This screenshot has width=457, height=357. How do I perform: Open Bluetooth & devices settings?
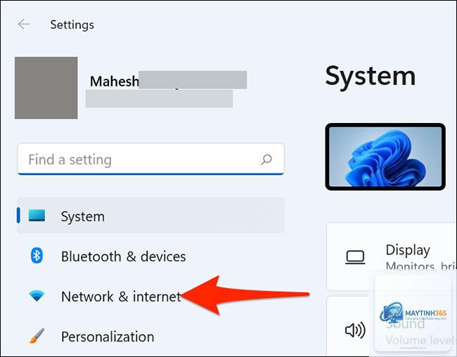click(x=150, y=257)
